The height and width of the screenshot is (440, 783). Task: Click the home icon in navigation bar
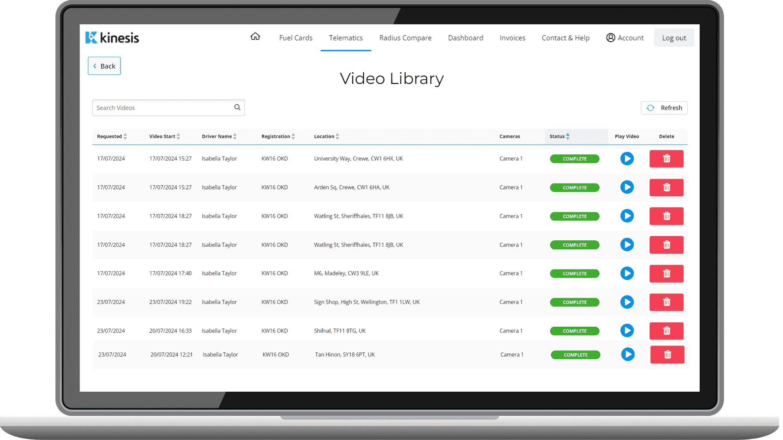[255, 37]
